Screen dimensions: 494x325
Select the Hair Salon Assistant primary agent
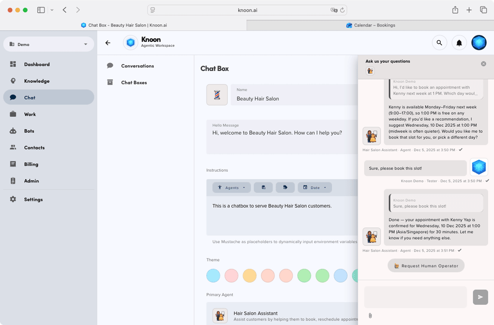(282, 315)
